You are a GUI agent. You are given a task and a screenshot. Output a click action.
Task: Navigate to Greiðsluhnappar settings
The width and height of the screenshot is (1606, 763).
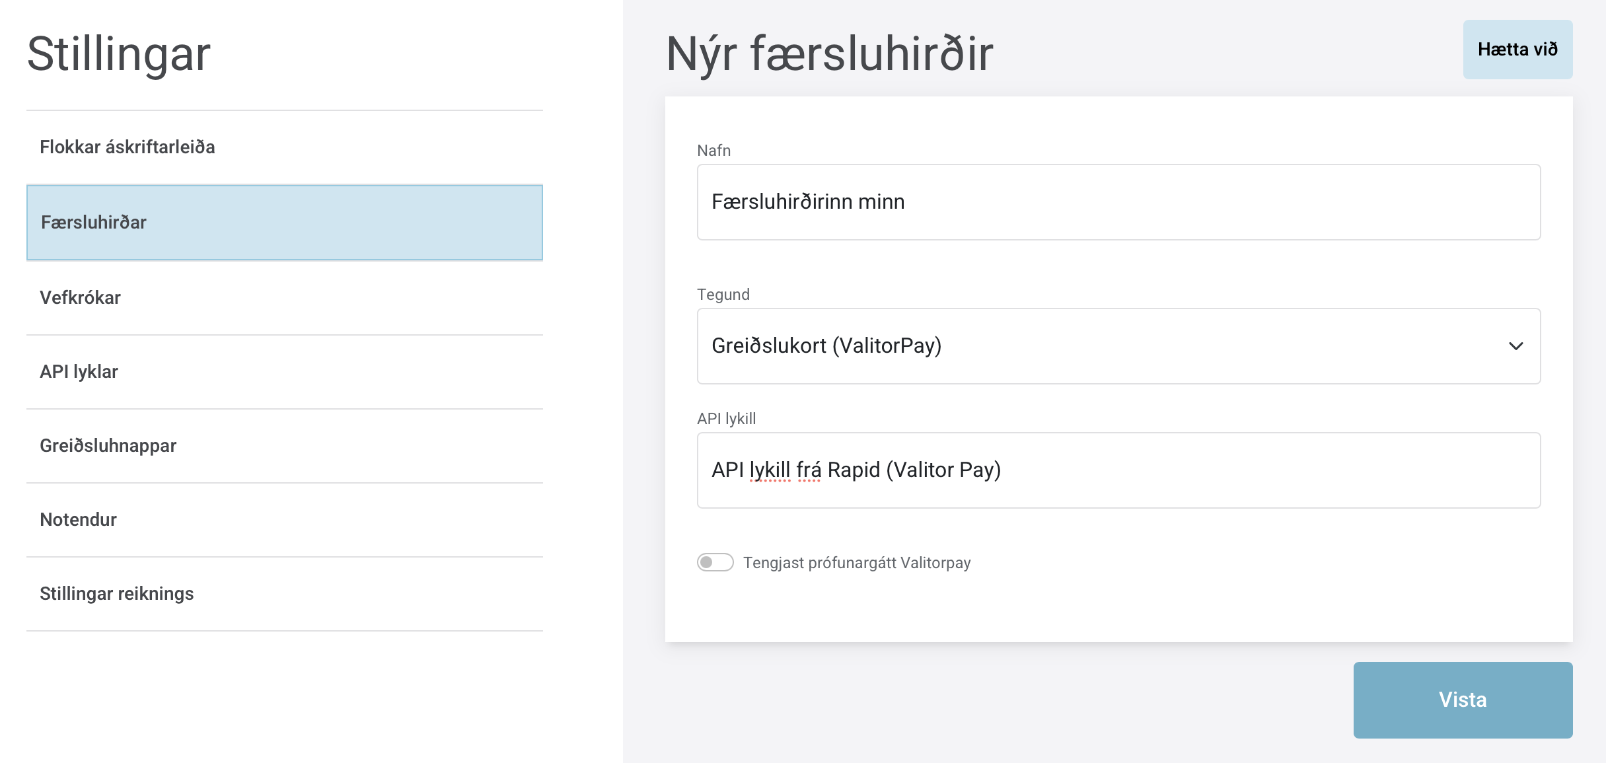coord(108,445)
